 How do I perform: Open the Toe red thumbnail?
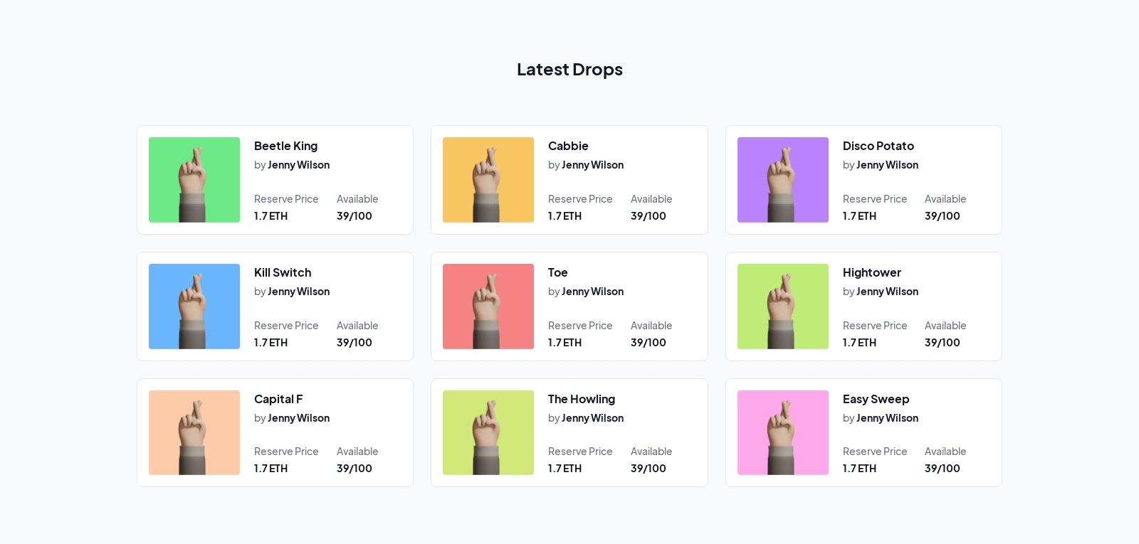tap(488, 306)
